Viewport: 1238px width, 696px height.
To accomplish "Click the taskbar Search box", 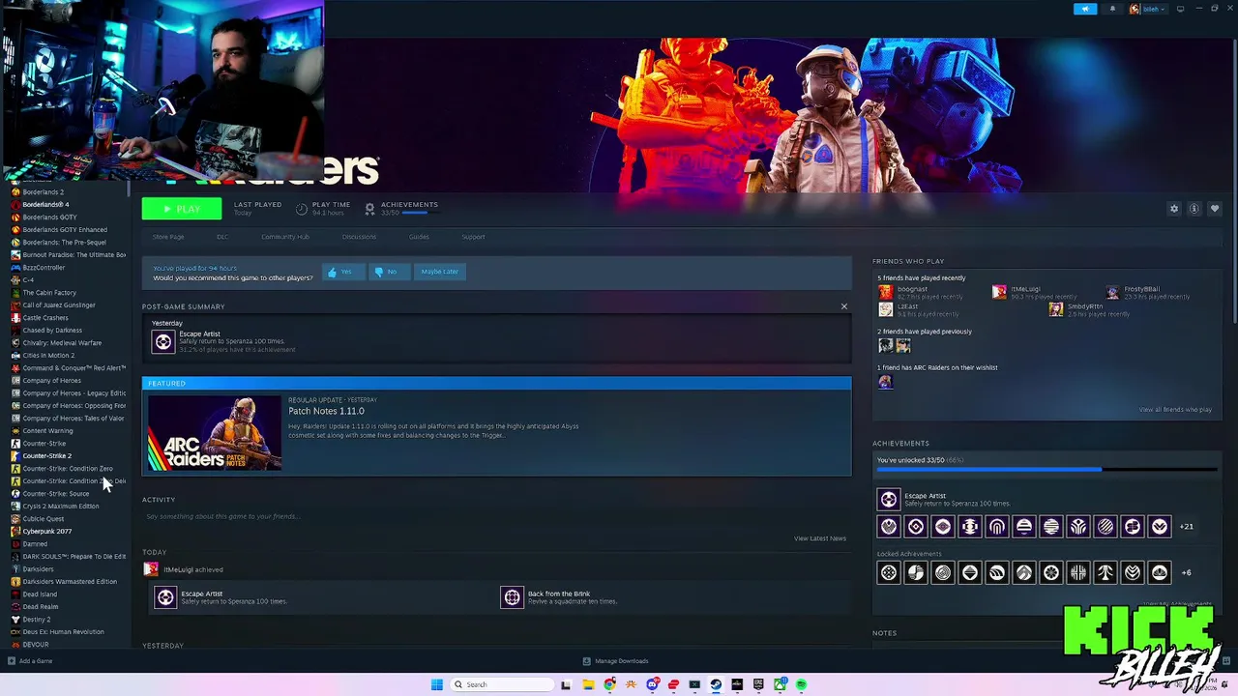I will 502,684.
